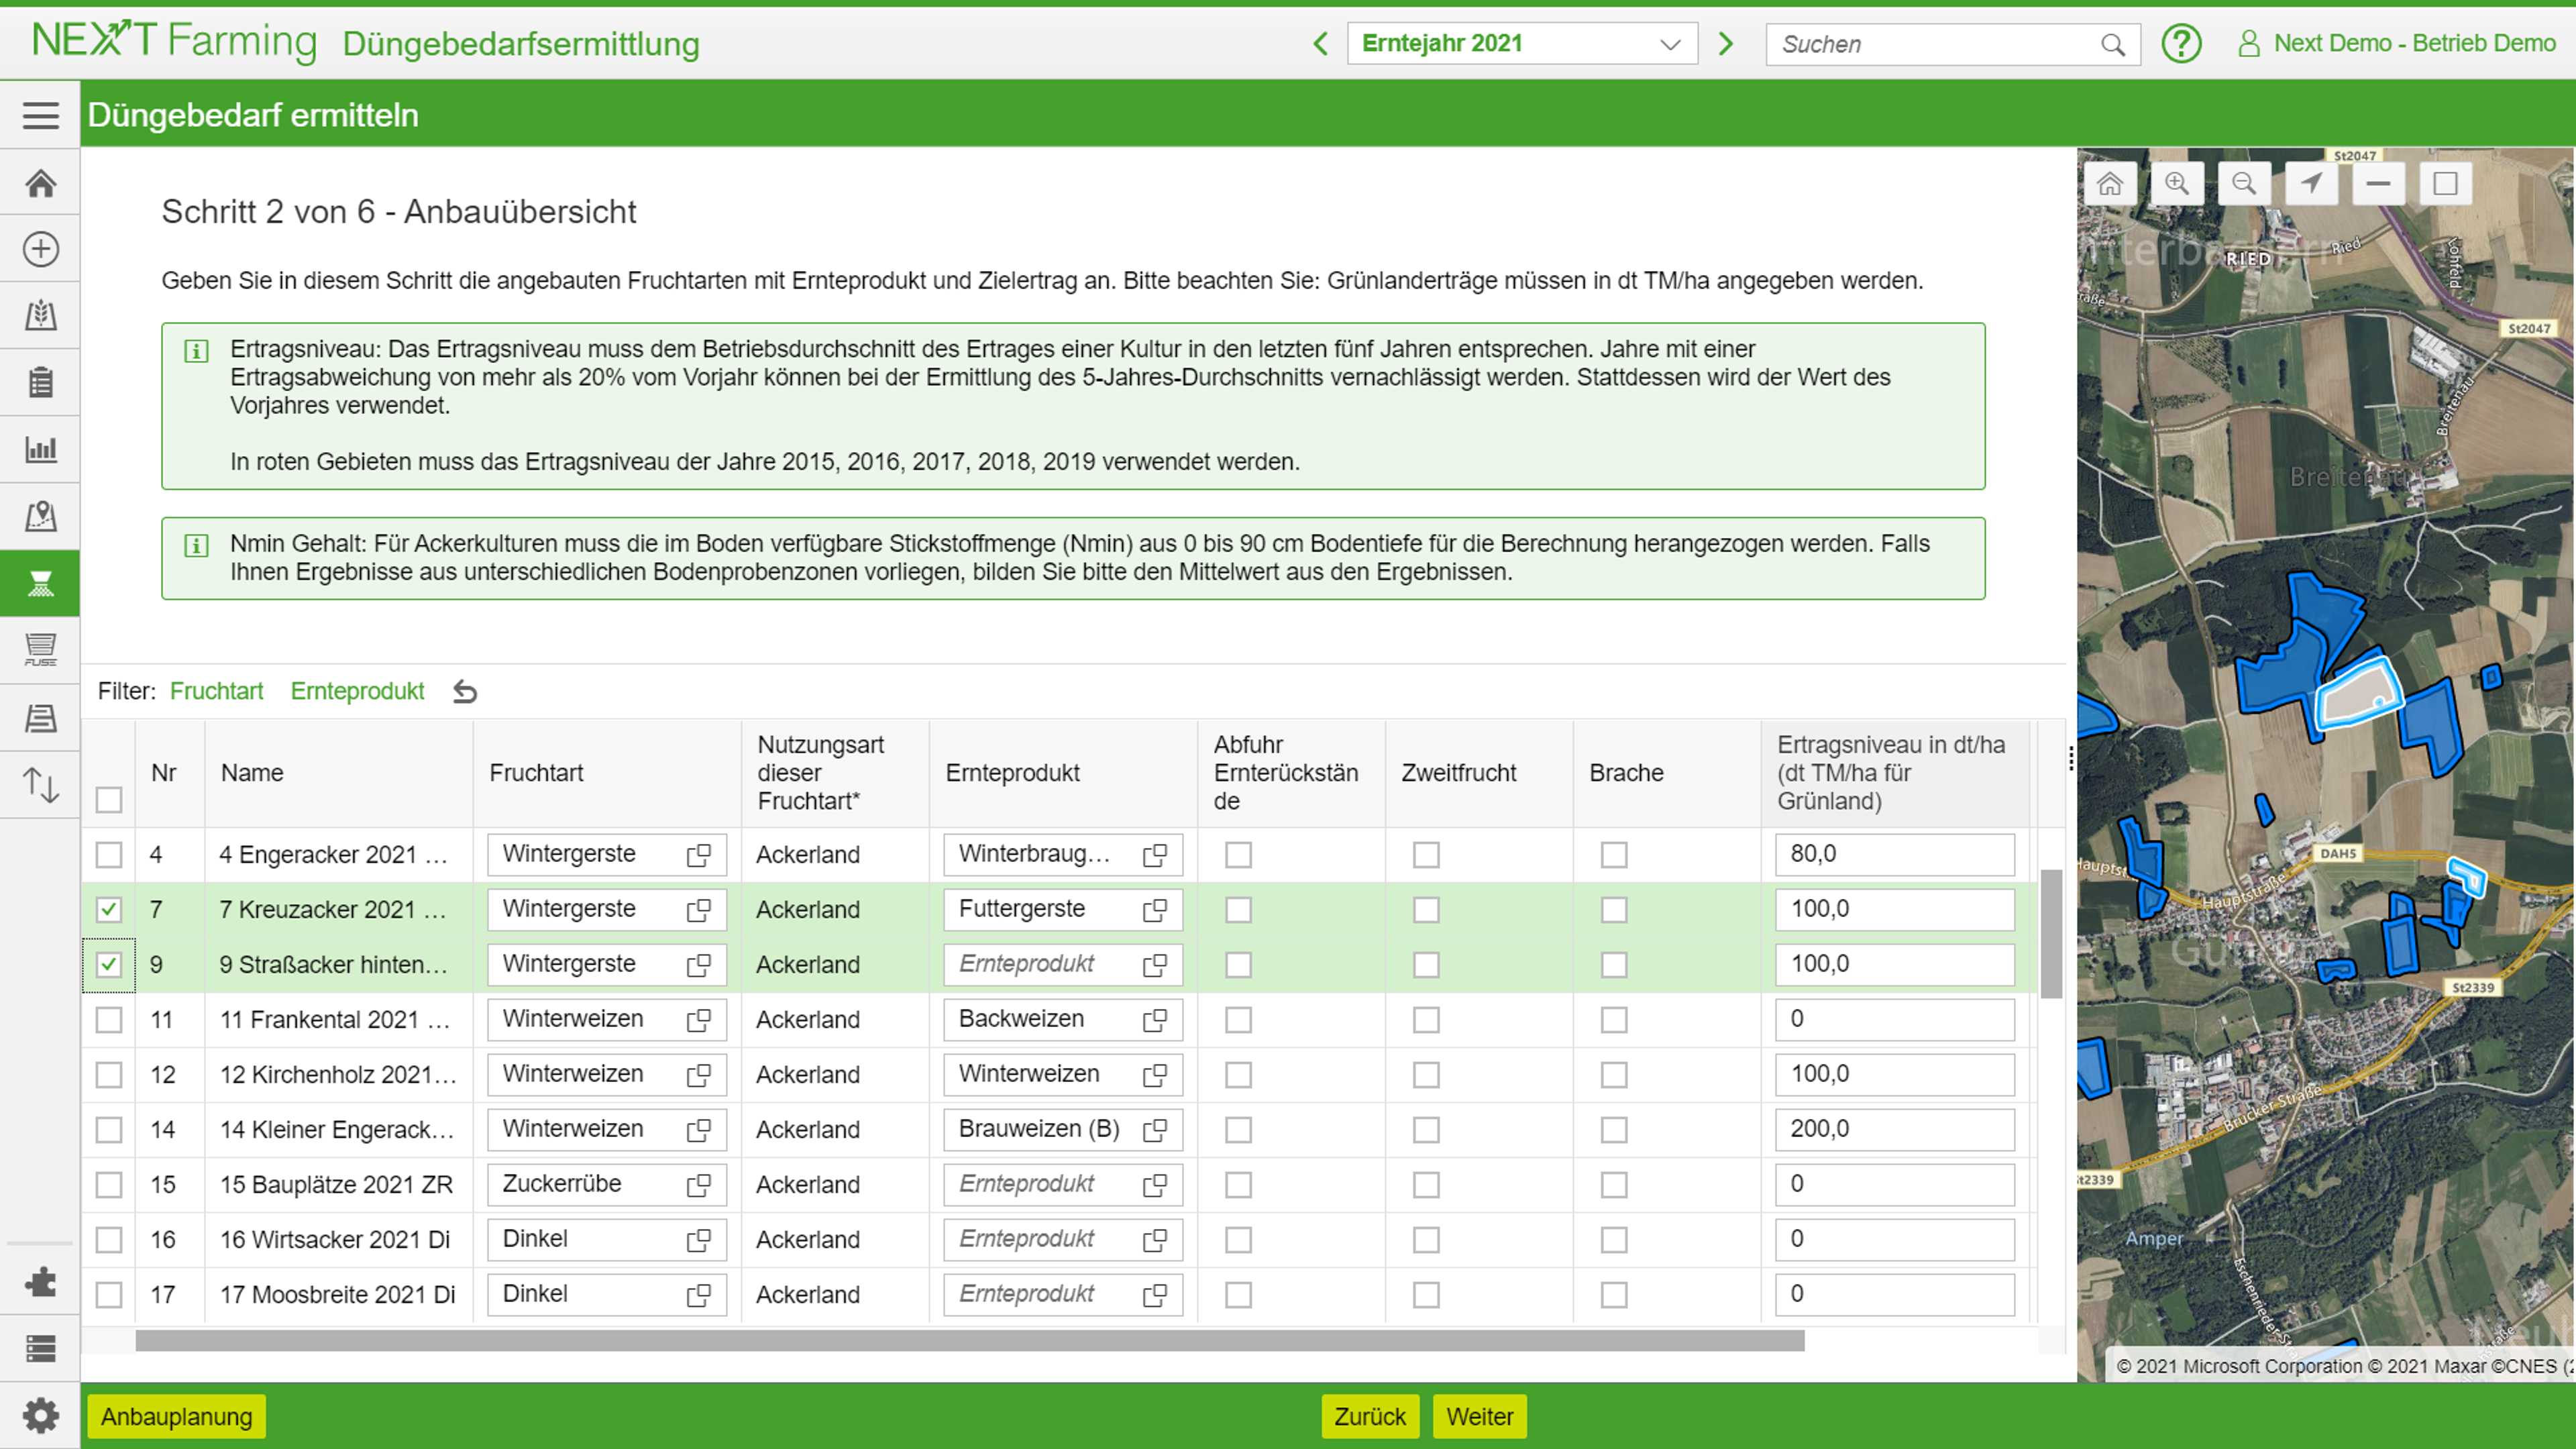Open the Erntejahr 2021 dropdown

1522,44
